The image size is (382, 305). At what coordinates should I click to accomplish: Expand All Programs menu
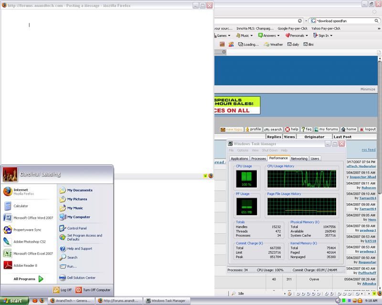[x=29, y=279]
